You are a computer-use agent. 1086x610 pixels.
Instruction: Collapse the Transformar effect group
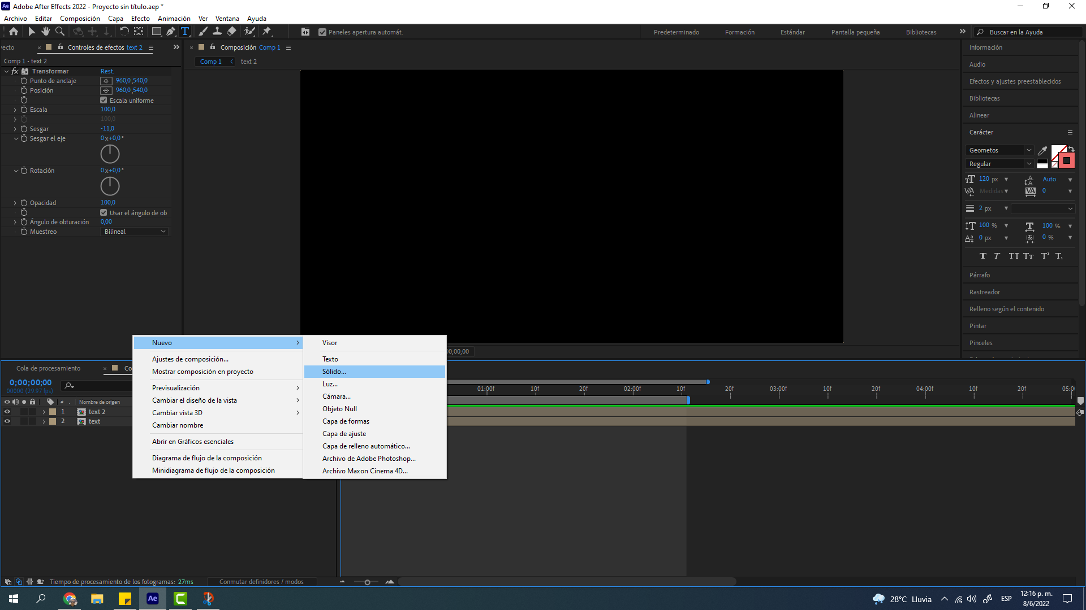tap(6, 71)
